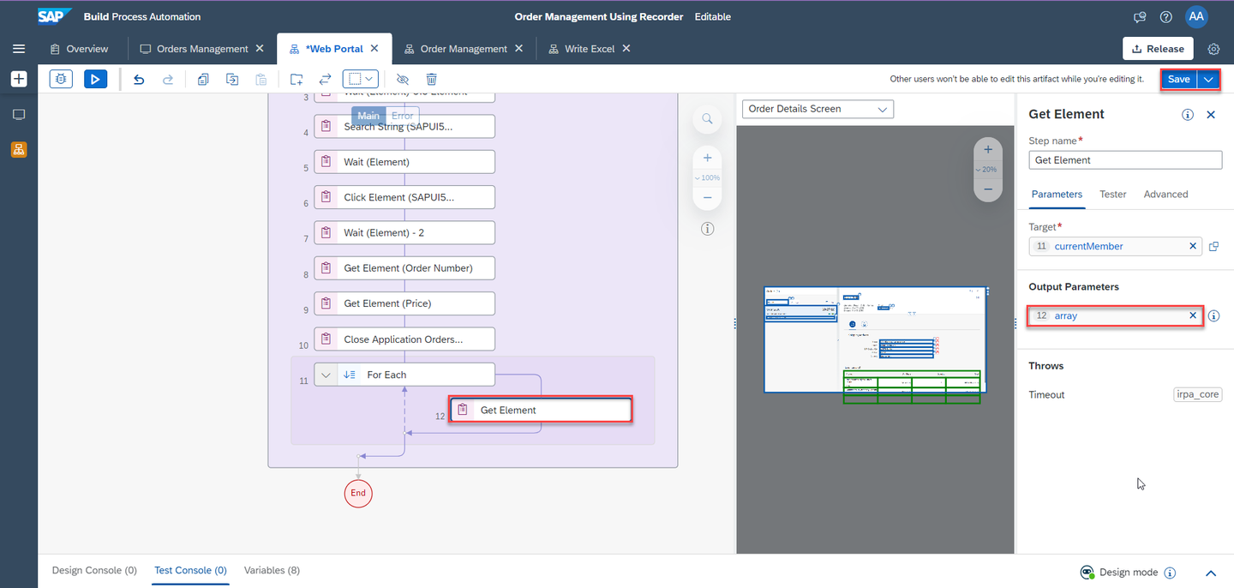Click the Design mode info icon
1234x588 pixels.
[x=1171, y=573]
